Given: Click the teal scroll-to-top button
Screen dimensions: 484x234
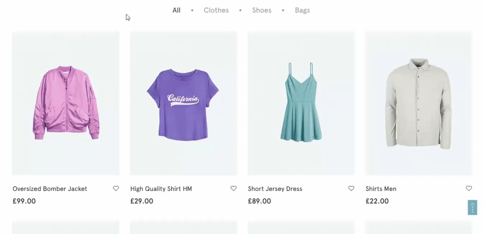Looking at the screenshot, I should tap(472, 208).
